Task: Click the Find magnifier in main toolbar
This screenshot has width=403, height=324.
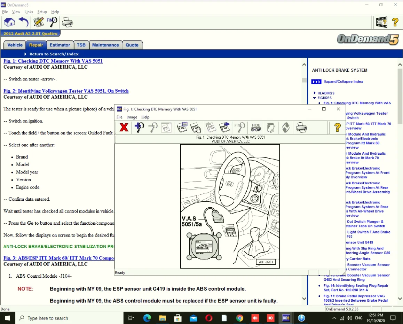Action: point(52,22)
